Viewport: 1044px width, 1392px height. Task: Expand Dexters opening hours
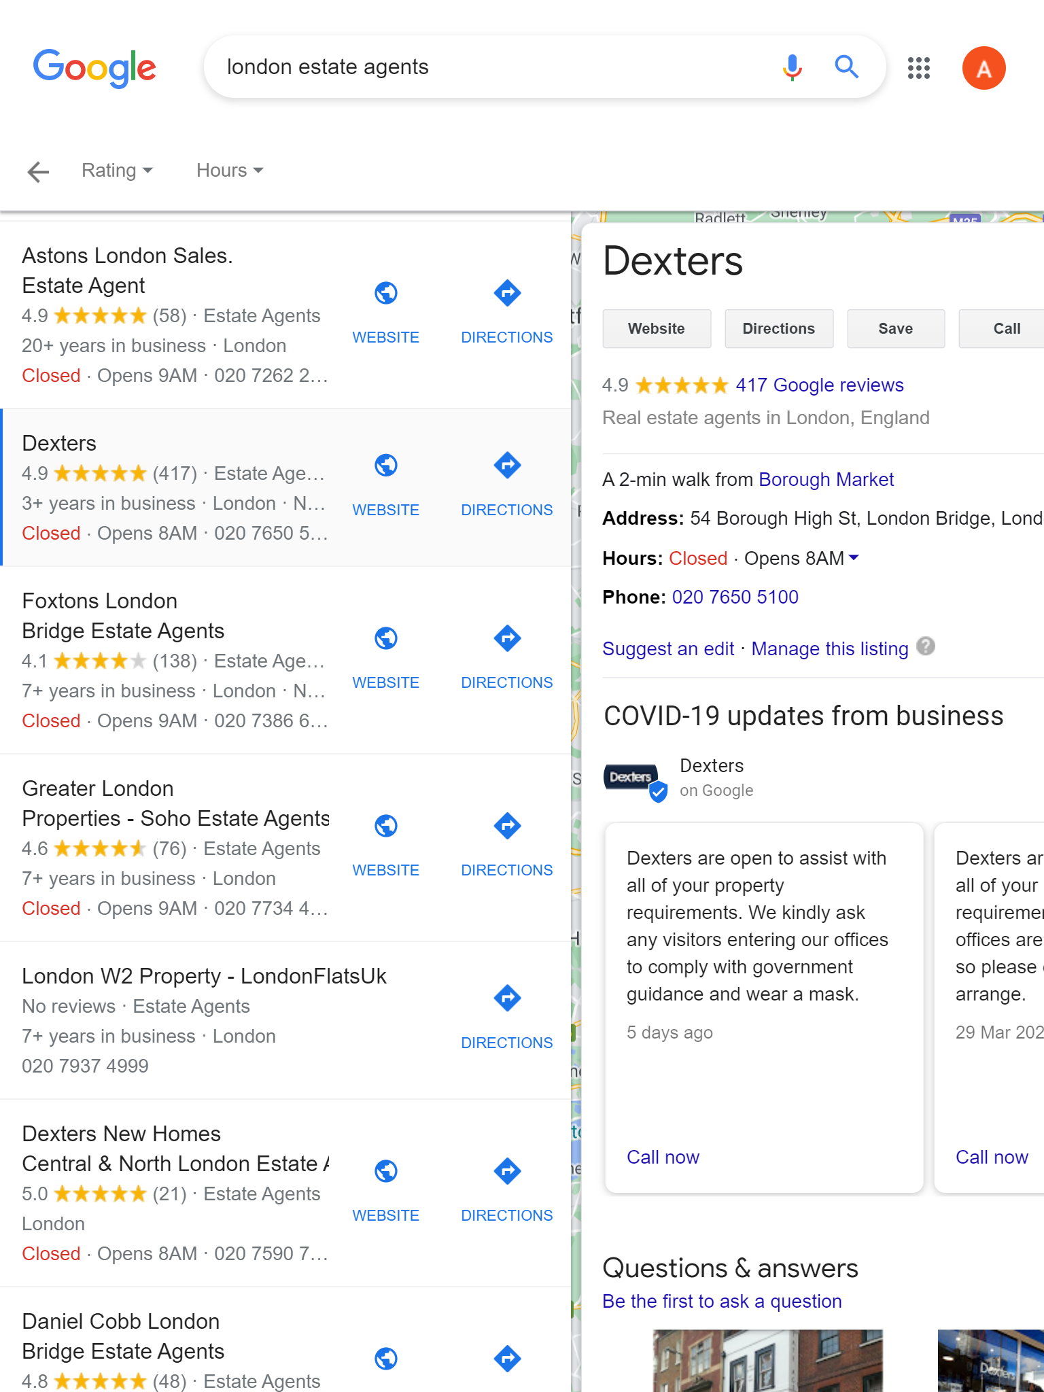point(854,558)
